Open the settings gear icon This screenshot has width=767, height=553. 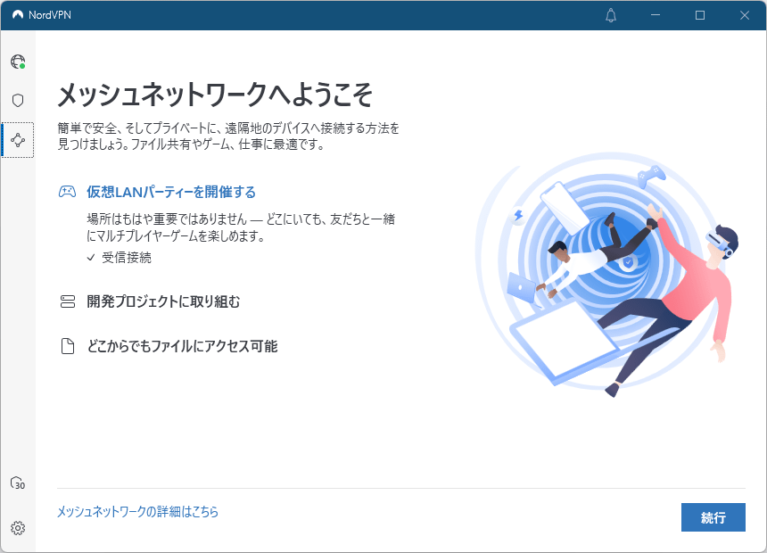click(x=18, y=528)
